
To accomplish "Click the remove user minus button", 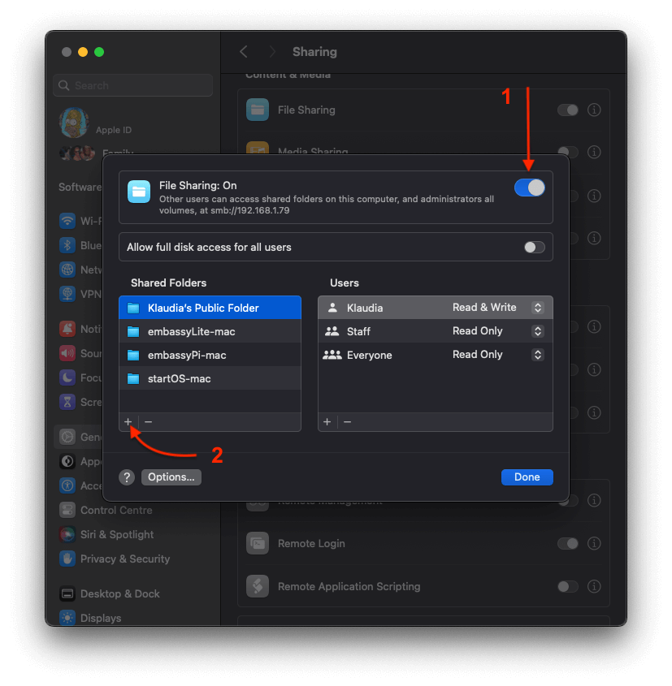I will [347, 421].
